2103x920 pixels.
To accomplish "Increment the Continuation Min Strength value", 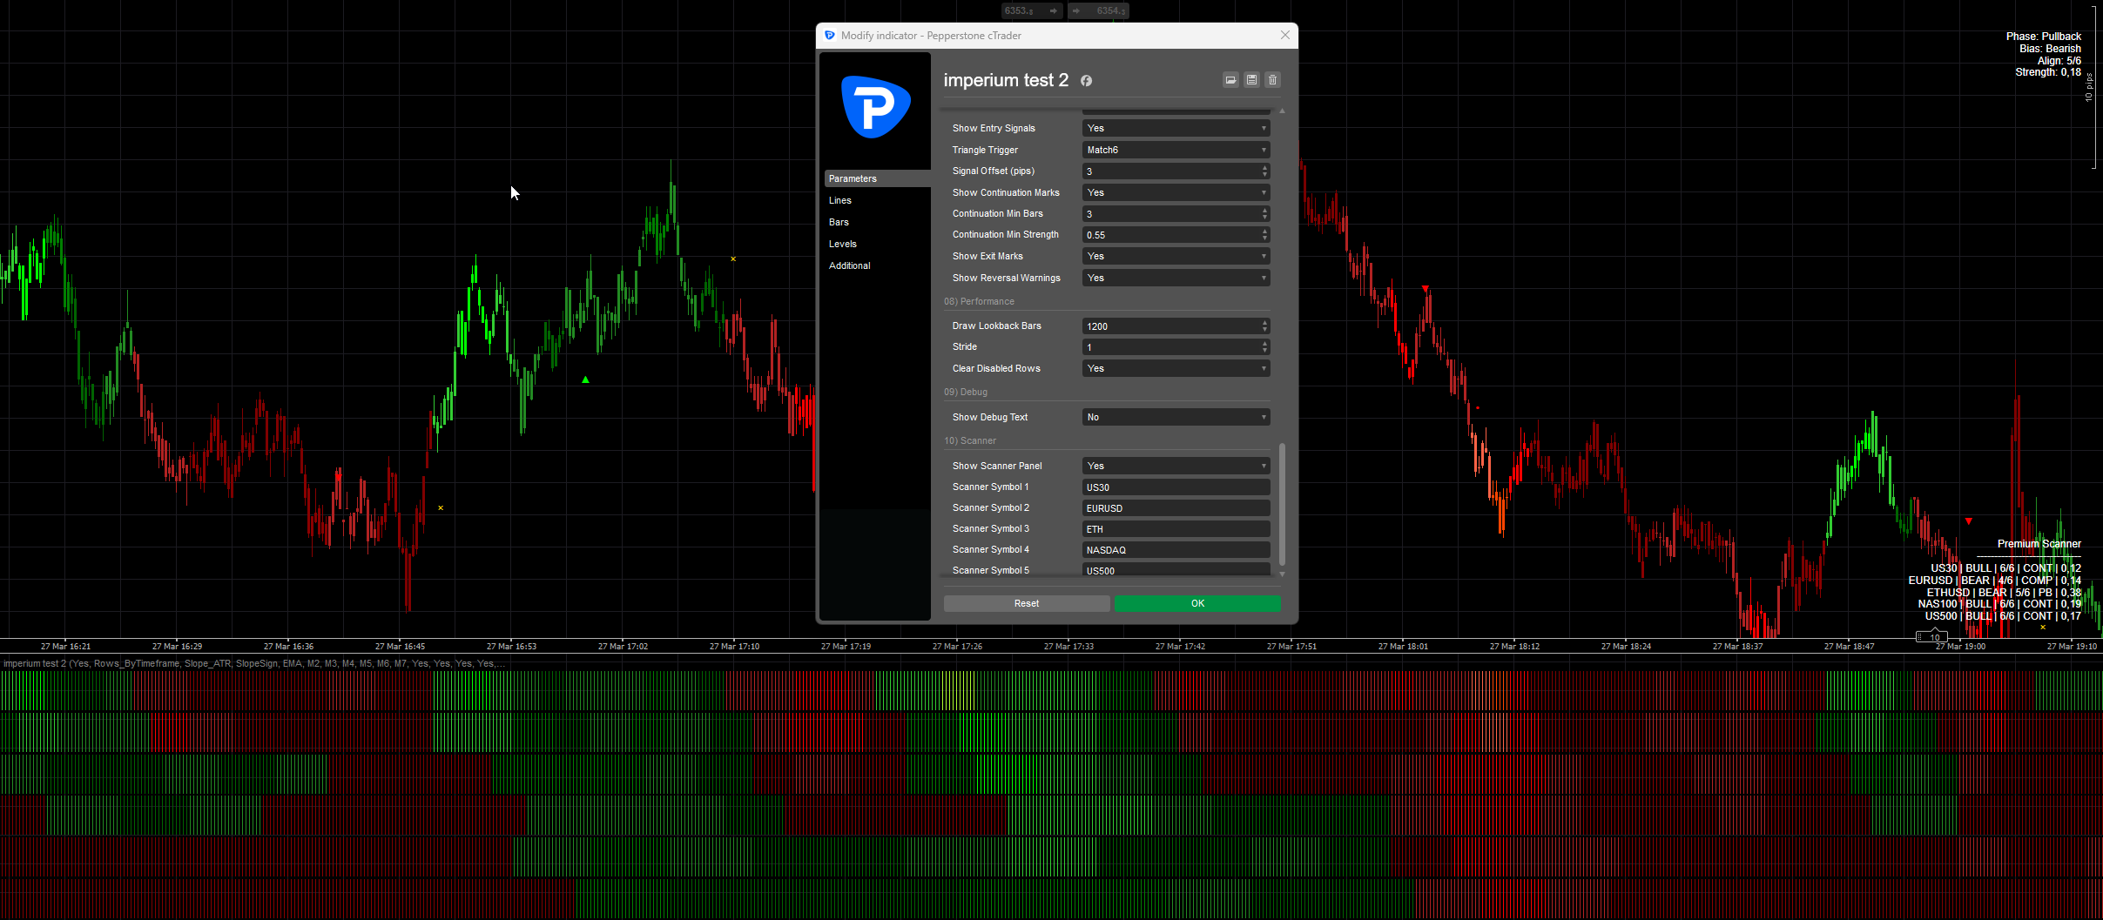I will 1264,232.
